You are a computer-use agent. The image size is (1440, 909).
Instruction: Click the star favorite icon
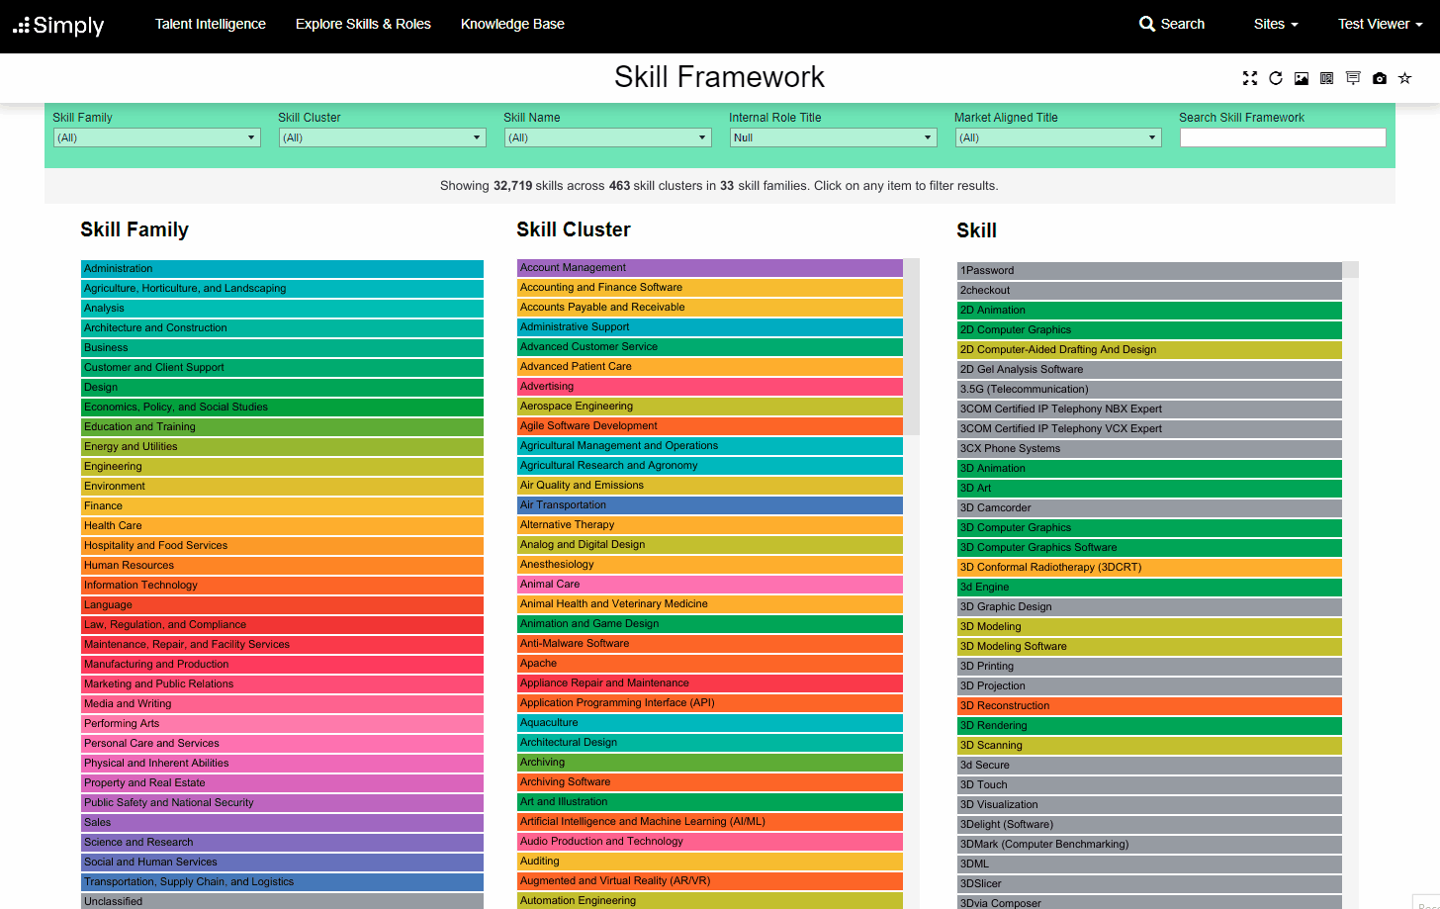tap(1404, 78)
